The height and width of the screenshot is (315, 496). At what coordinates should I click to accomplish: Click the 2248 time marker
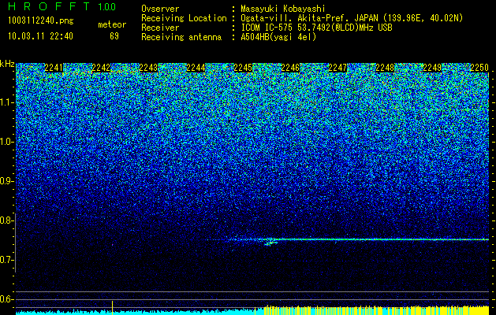tap(385, 68)
